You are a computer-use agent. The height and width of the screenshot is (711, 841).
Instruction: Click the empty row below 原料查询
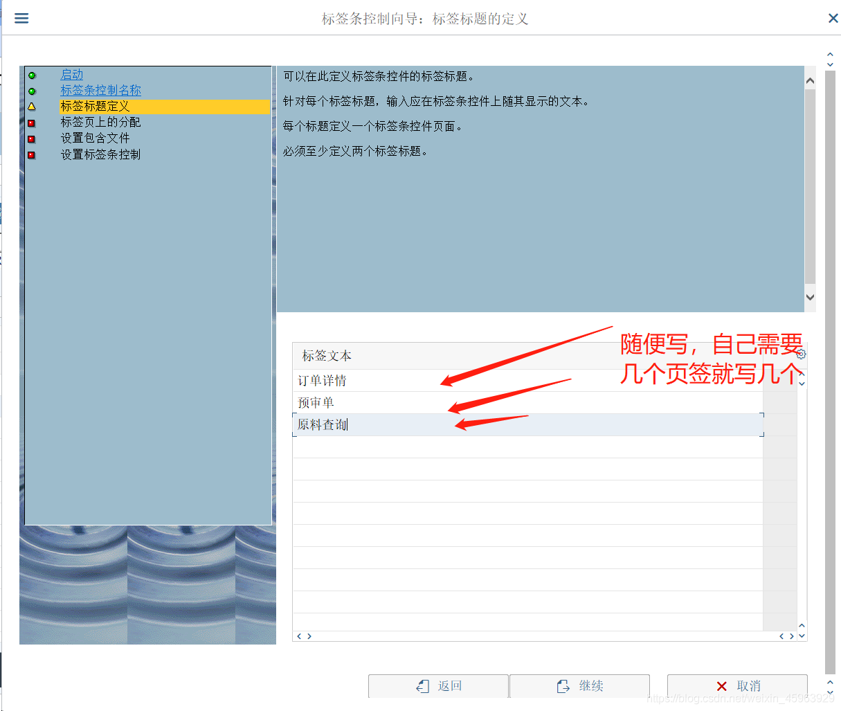[x=527, y=447]
